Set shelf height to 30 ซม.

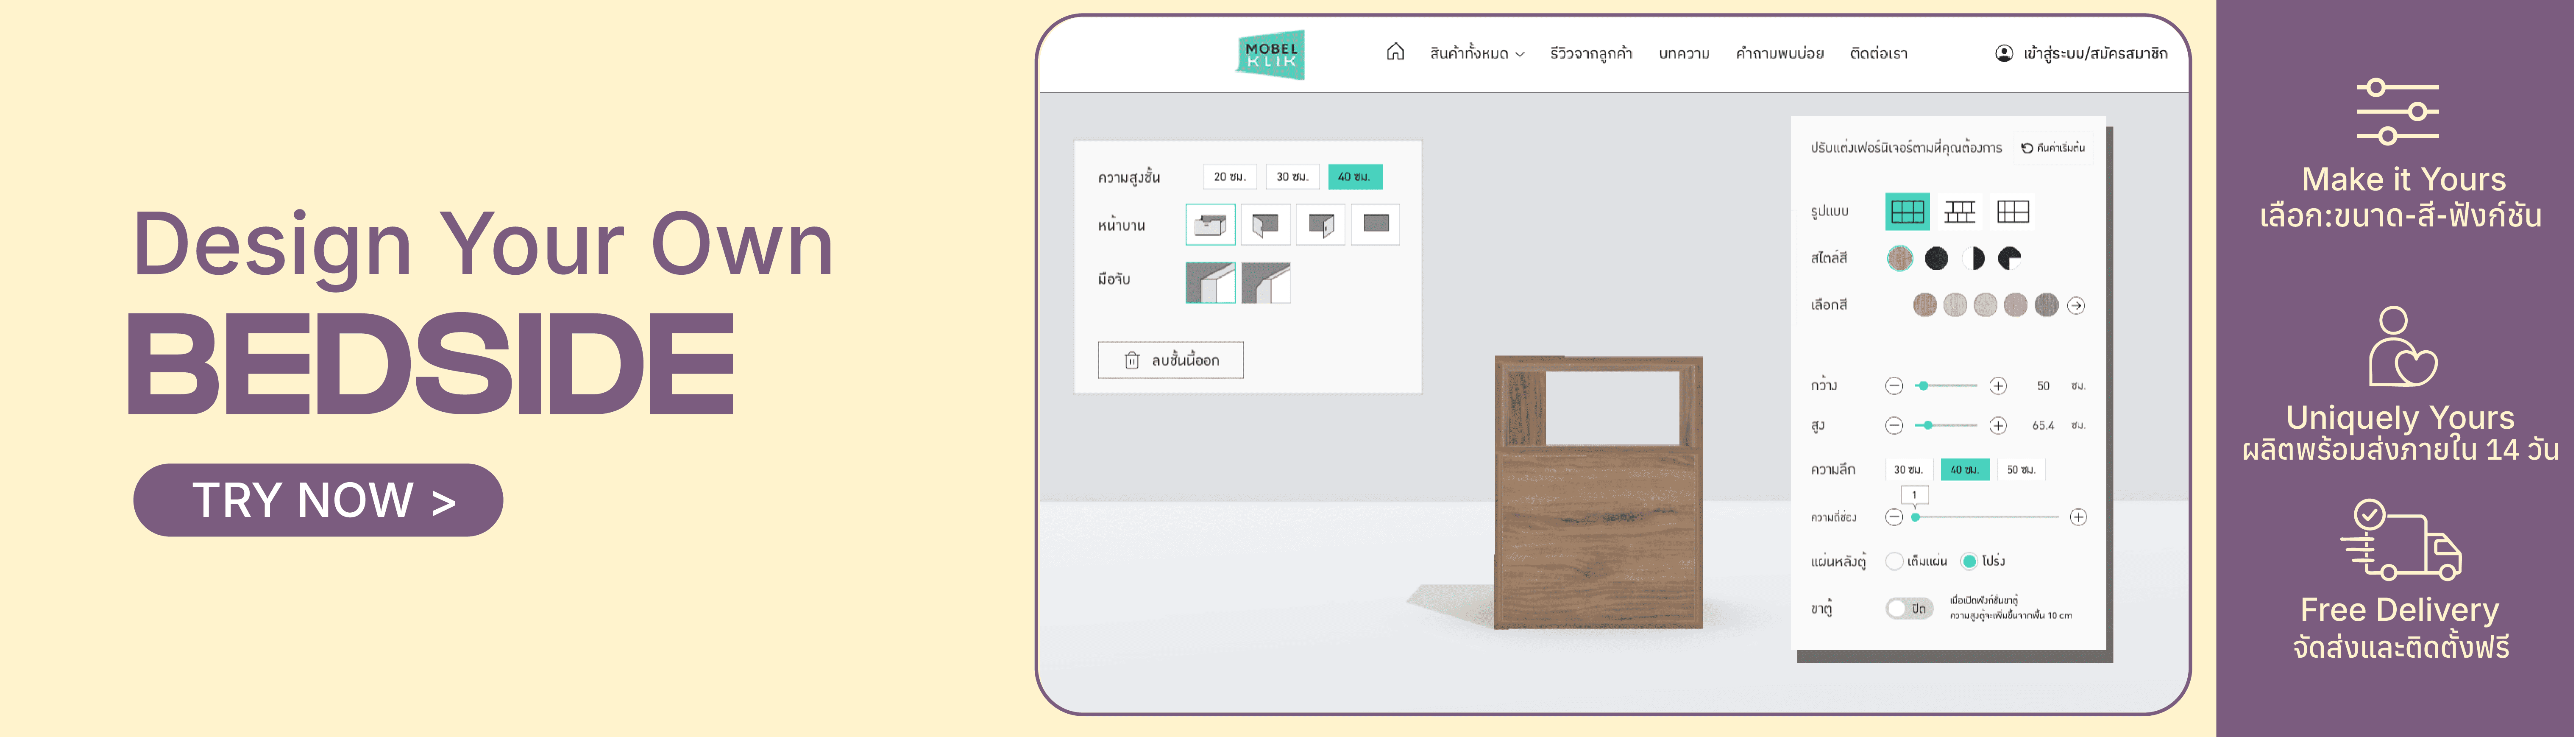click(1292, 177)
